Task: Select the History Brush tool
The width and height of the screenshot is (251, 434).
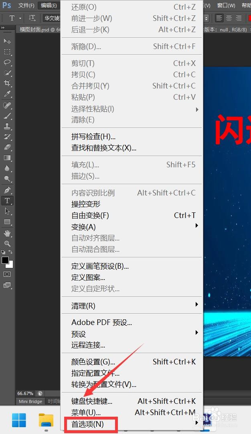Action: (7, 137)
